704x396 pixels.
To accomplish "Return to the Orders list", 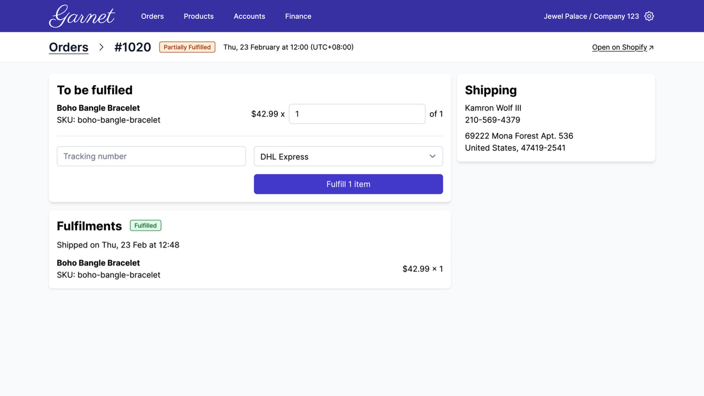I will coord(68,47).
